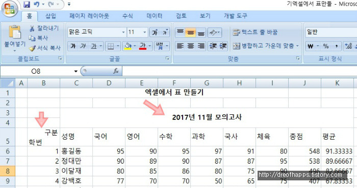Screen dimensions: 357x188
Task: Select row 8 header
Action: (8, 171)
